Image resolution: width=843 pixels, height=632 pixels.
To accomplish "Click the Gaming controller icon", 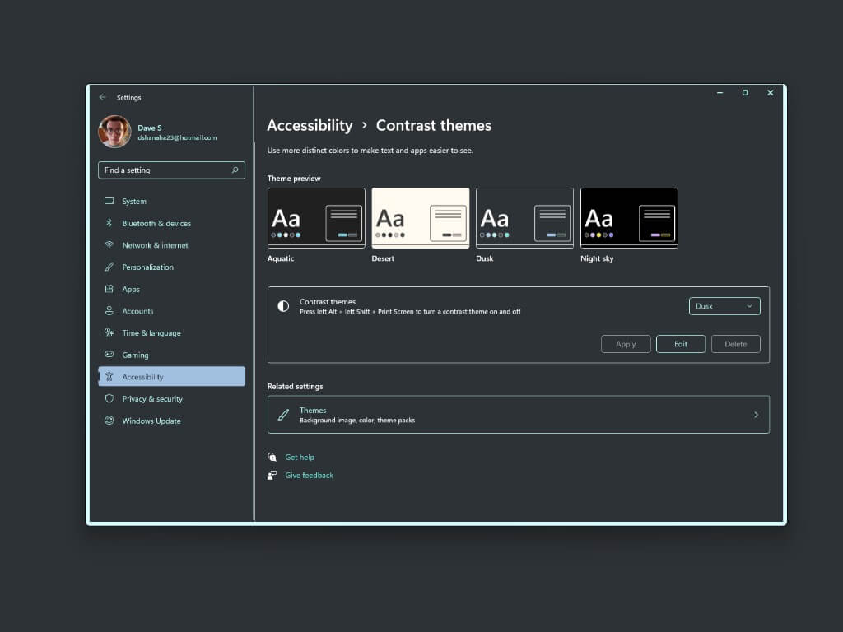I will (x=109, y=355).
